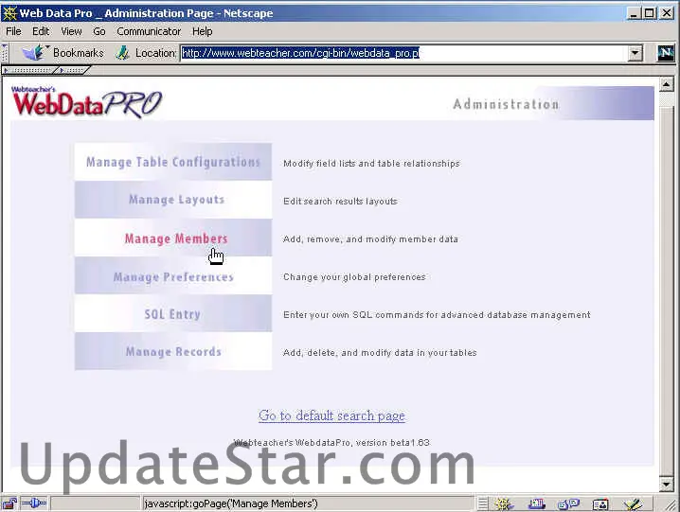Click the vertical scrollbar down arrow

[x=666, y=484]
